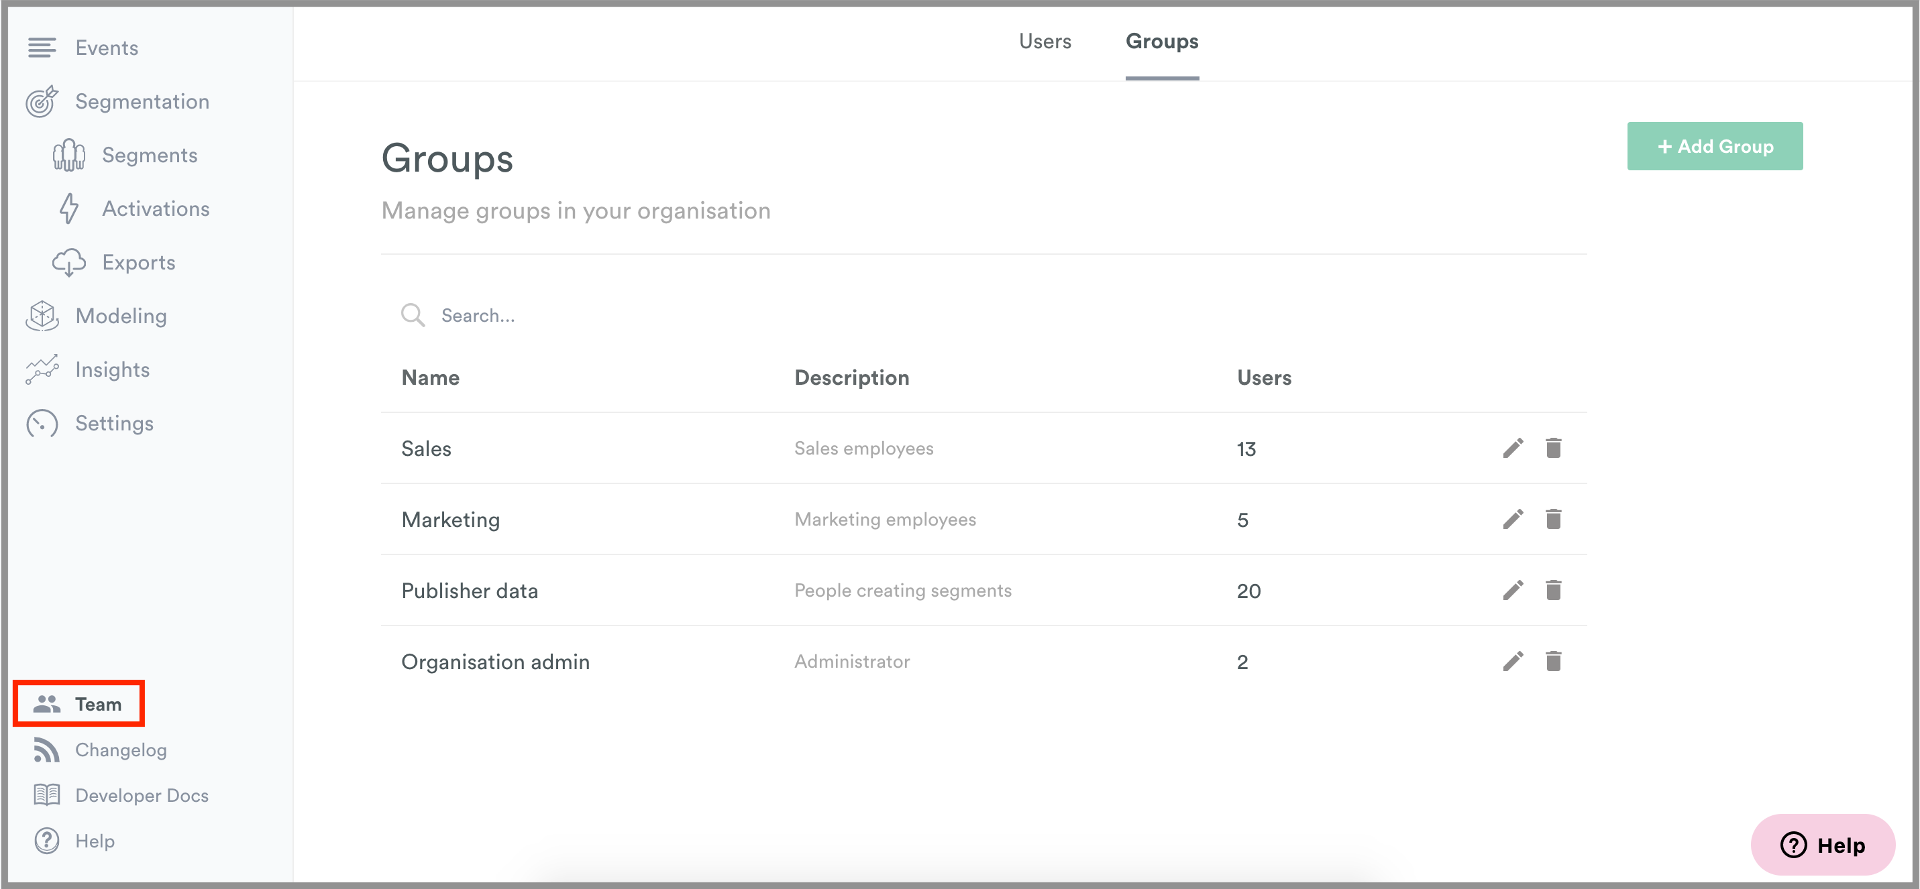
Task: Open Exports in the sidebar
Action: (139, 262)
